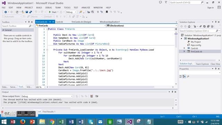
Task: Collapse the General toolbox group
Action: [x=3, y=30]
